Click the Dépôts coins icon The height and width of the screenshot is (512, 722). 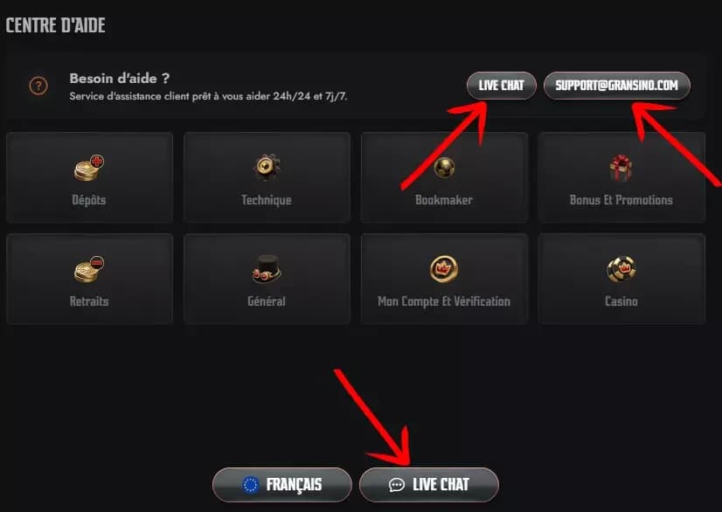[x=89, y=168]
